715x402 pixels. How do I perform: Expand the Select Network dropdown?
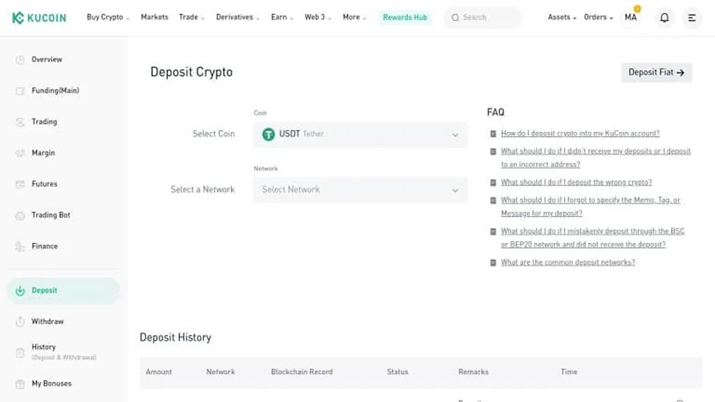click(x=360, y=190)
